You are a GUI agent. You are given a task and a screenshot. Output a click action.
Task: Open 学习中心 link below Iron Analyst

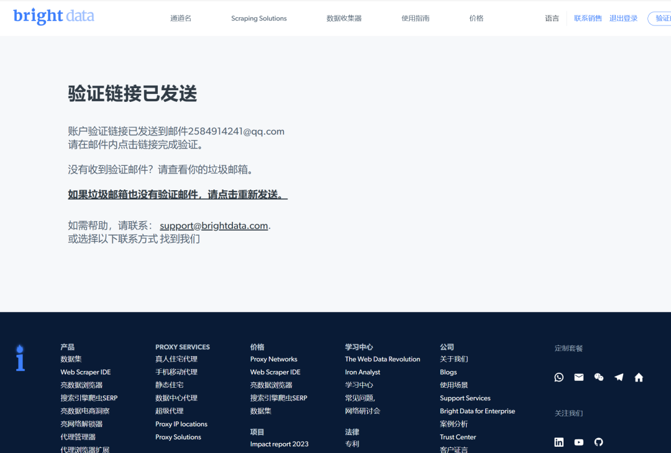[359, 385]
